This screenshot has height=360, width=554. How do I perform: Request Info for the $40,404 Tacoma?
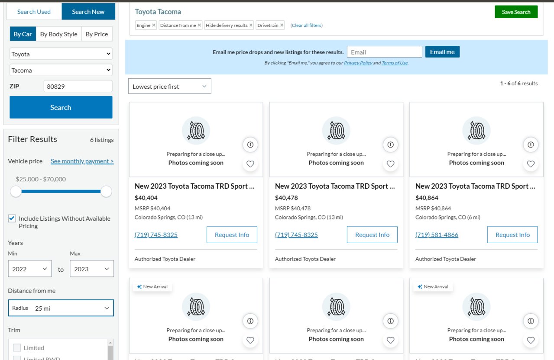pos(232,235)
